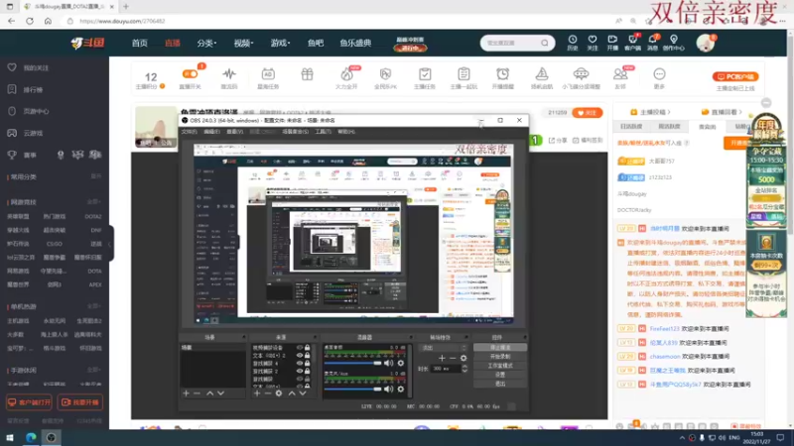The height and width of the screenshot is (446, 794).
Task: Toggle the 直播开关 switch
Action: [190, 73]
